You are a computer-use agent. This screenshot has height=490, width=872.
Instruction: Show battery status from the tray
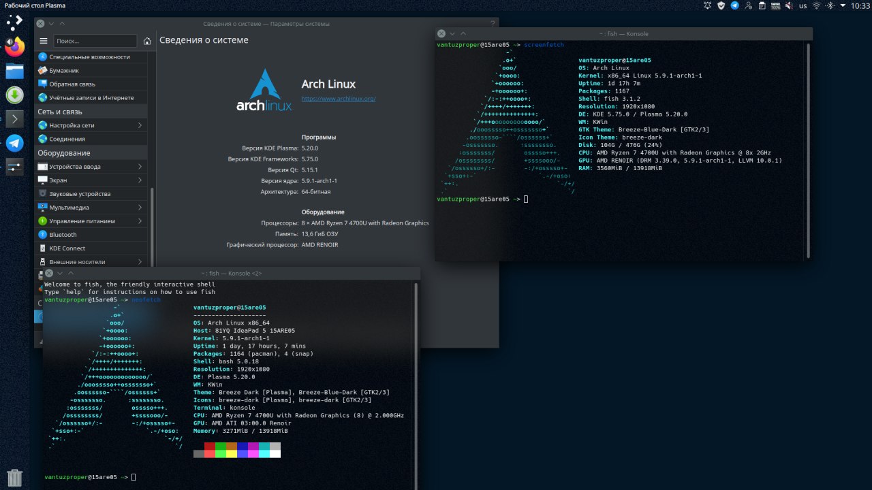[776, 5]
